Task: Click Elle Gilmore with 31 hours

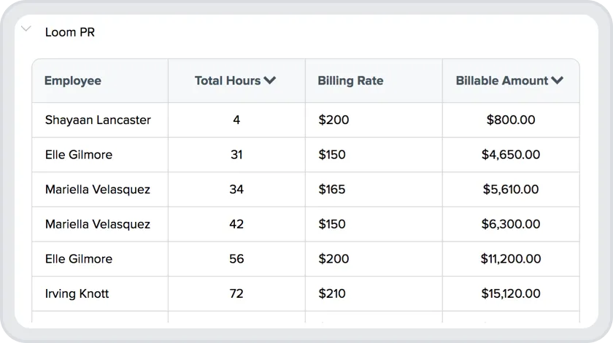Action: point(79,155)
